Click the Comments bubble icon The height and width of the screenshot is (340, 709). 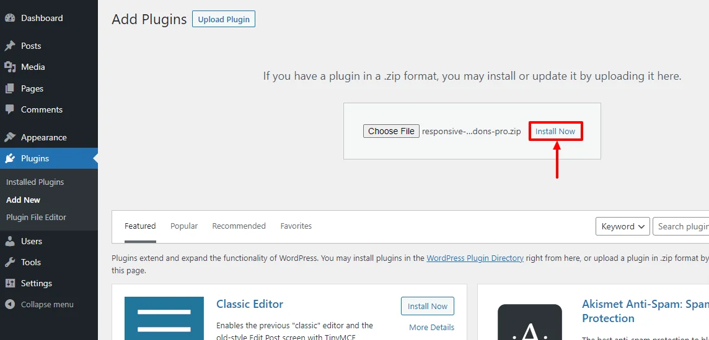click(x=10, y=109)
